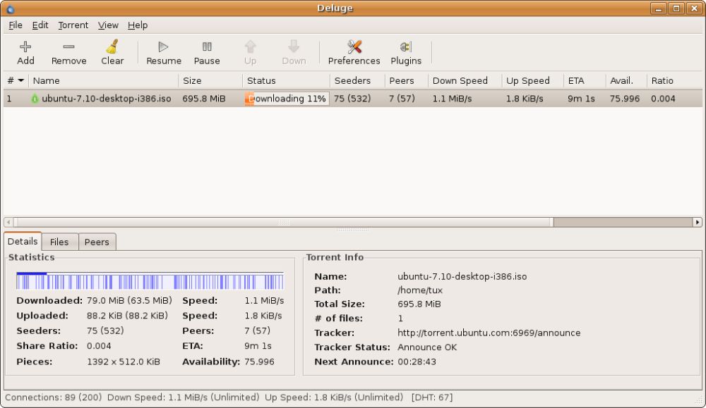The image size is (706, 408).
Task: Click Connections: 89 (200) in status bar
Action: 54,397
